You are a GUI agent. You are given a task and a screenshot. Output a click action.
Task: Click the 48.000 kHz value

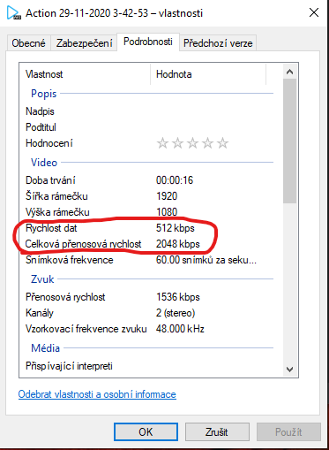pos(180,329)
